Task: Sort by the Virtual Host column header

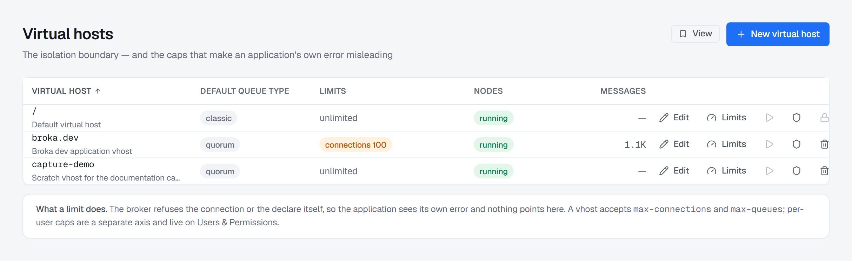Action: (x=66, y=91)
